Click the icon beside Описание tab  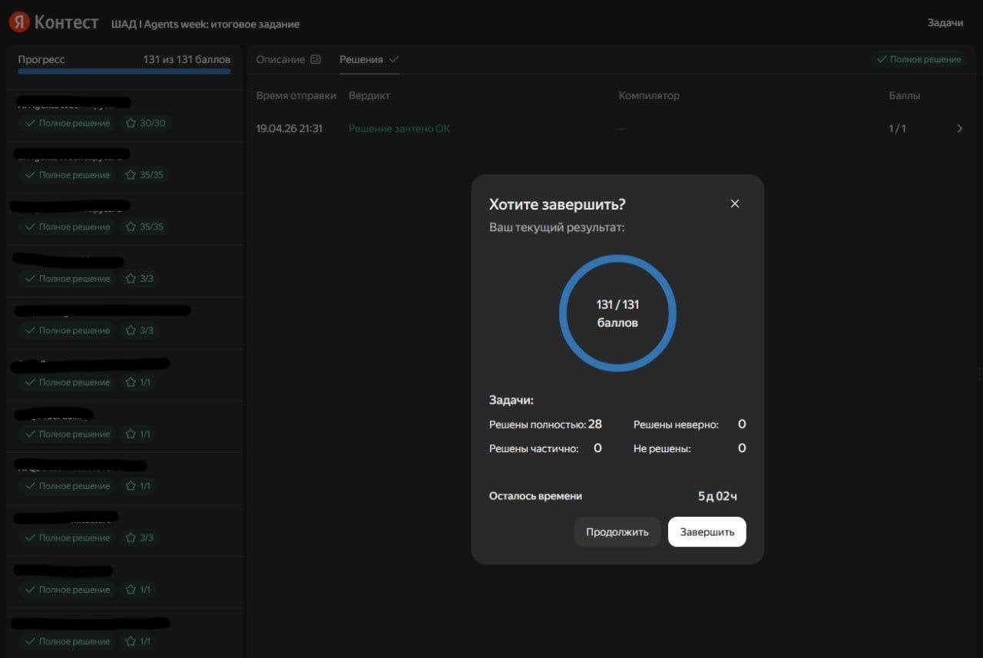316,59
